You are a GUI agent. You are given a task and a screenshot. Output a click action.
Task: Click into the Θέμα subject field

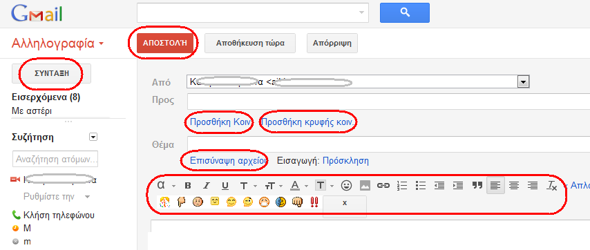coord(388,144)
